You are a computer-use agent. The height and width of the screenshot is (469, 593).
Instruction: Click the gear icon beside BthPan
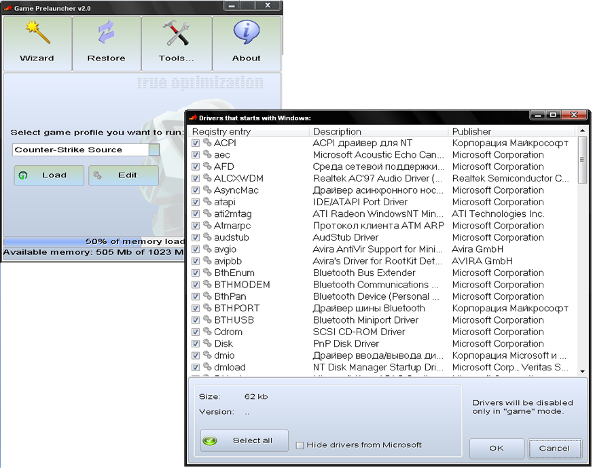point(207,296)
